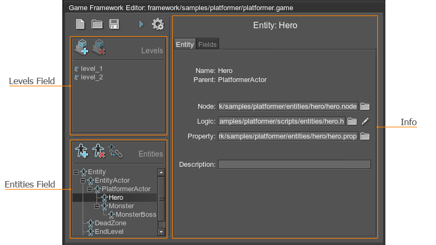The height and width of the screenshot is (245, 436).
Task: Collapse the EntityActor tree node
Action: click(x=83, y=181)
